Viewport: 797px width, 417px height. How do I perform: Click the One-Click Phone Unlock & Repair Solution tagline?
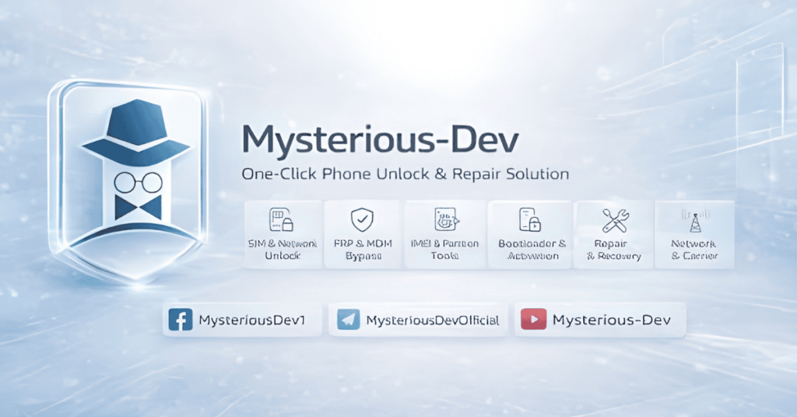click(405, 173)
